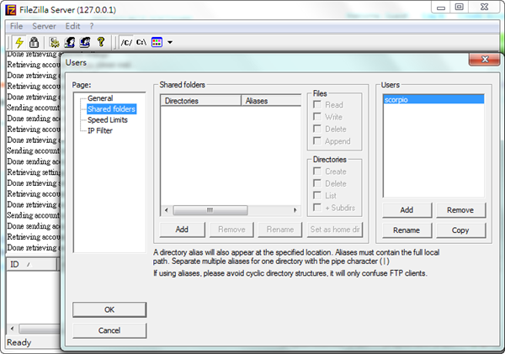Open server settings toolbar icon
Viewport: 505px width, 354px height.
[55, 41]
